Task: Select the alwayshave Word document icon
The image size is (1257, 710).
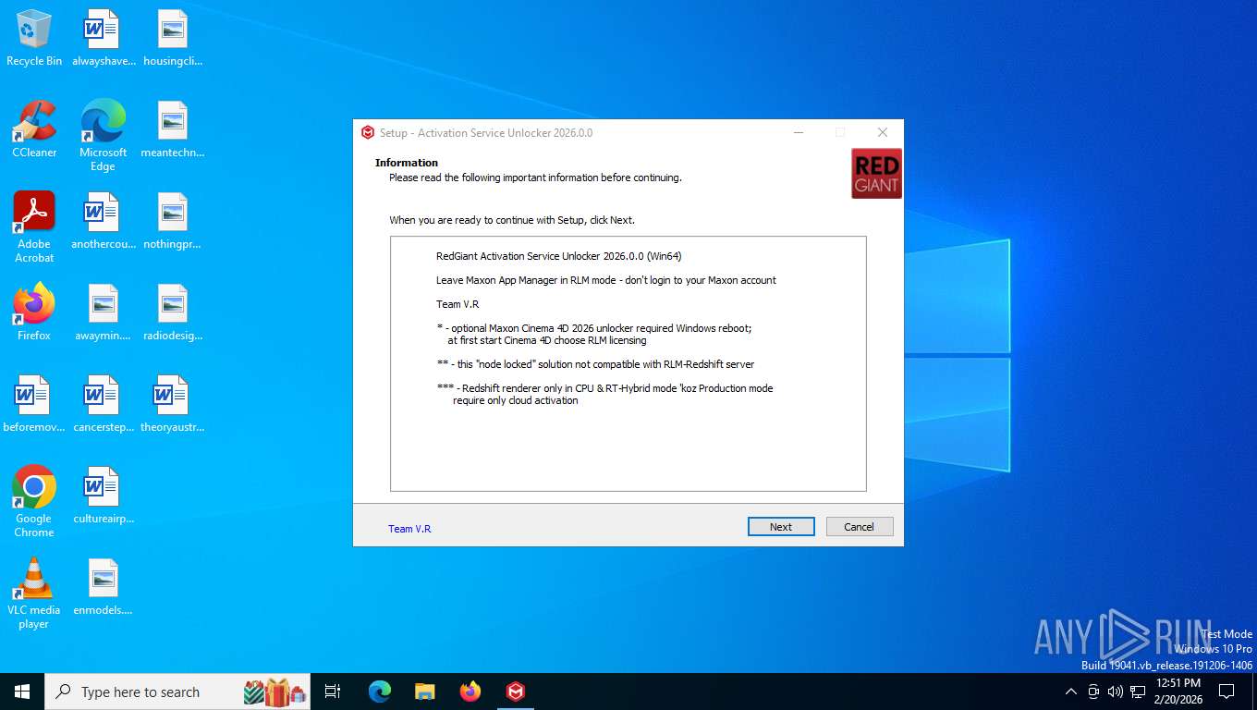Action: coord(103,39)
